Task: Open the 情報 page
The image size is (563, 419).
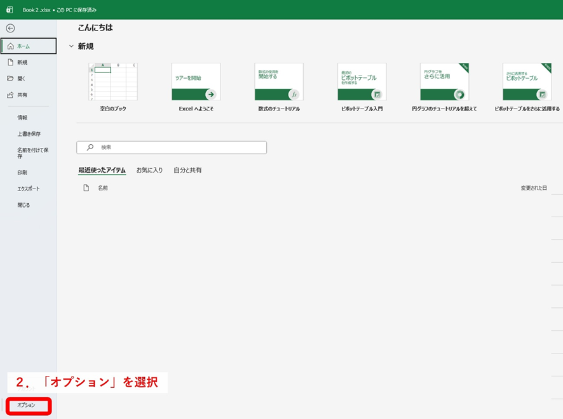Action: pyautogui.click(x=22, y=117)
